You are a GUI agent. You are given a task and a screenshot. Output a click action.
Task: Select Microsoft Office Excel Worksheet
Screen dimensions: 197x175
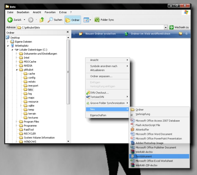point(154,161)
